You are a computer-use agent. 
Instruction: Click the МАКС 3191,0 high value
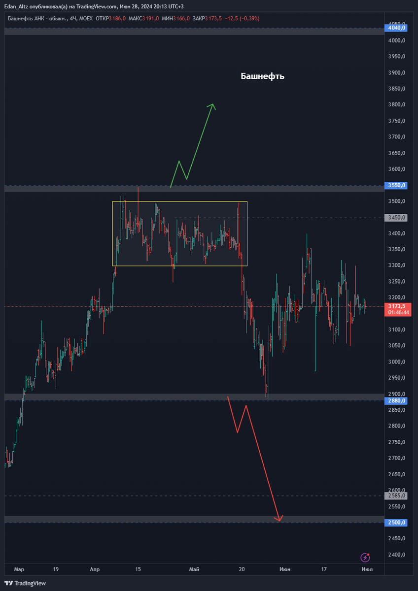[143, 18]
